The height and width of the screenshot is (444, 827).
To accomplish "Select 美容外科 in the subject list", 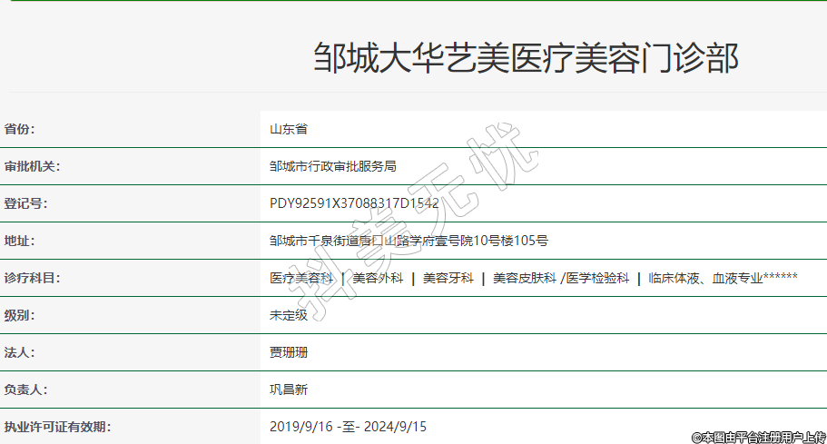I will point(378,278).
